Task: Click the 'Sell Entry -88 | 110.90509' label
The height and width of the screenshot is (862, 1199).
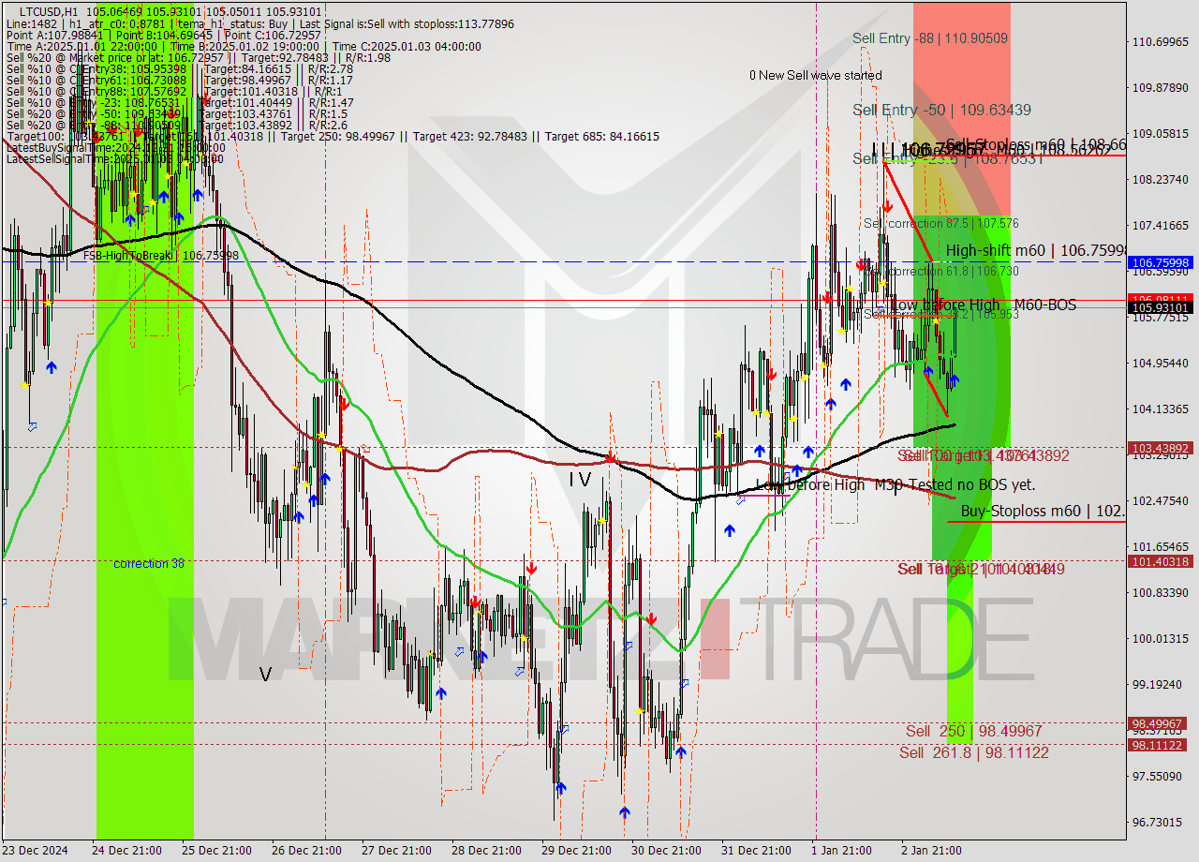Action: 930,38
